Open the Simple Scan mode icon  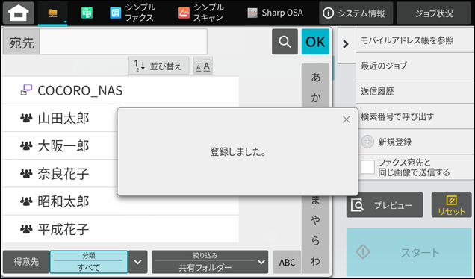(184, 13)
